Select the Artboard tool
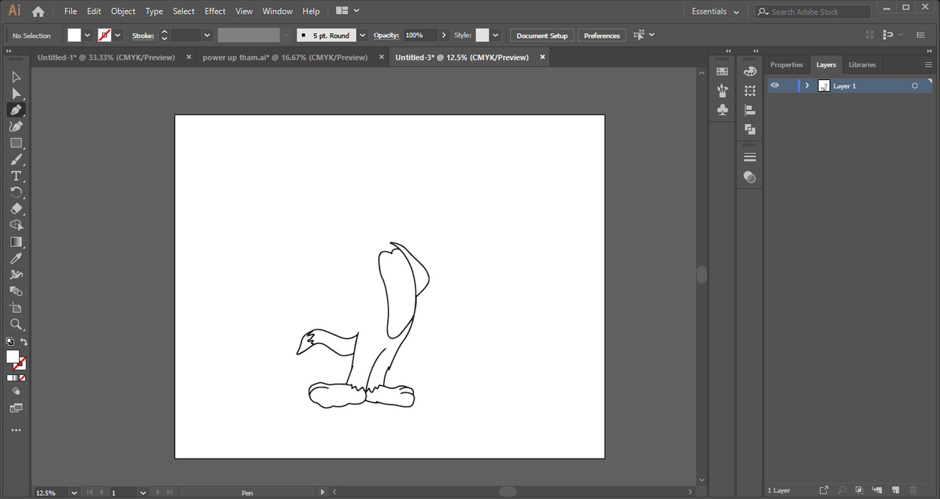This screenshot has width=940, height=499. [x=16, y=307]
